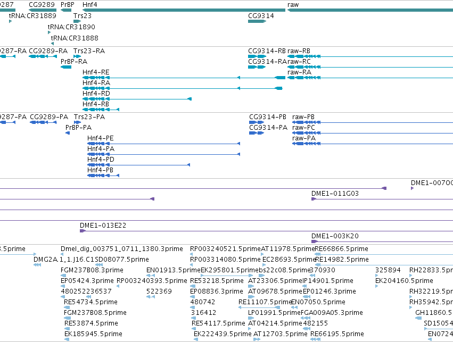Open the CG9314 gene label
This screenshot has height=342, width=453.
tap(261, 16)
